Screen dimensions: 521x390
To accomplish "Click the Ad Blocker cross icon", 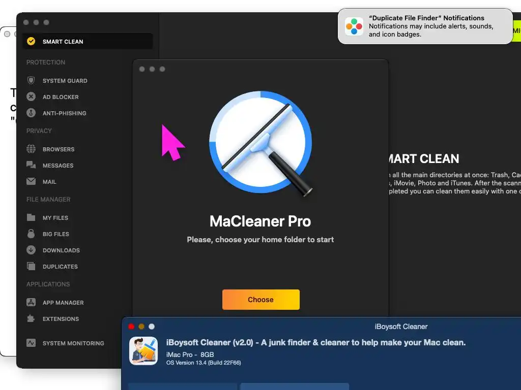I will (31, 96).
